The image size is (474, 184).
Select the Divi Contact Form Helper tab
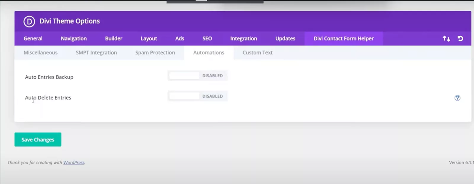[x=344, y=38]
